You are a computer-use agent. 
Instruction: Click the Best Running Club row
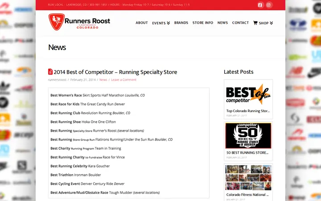[90, 113]
